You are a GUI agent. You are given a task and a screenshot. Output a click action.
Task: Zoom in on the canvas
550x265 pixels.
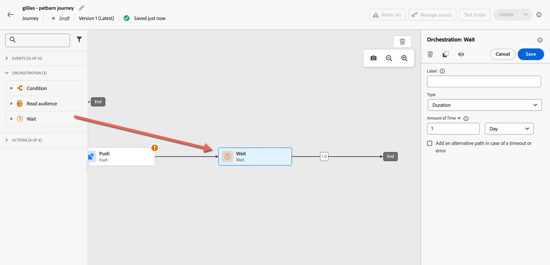point(404,58)
